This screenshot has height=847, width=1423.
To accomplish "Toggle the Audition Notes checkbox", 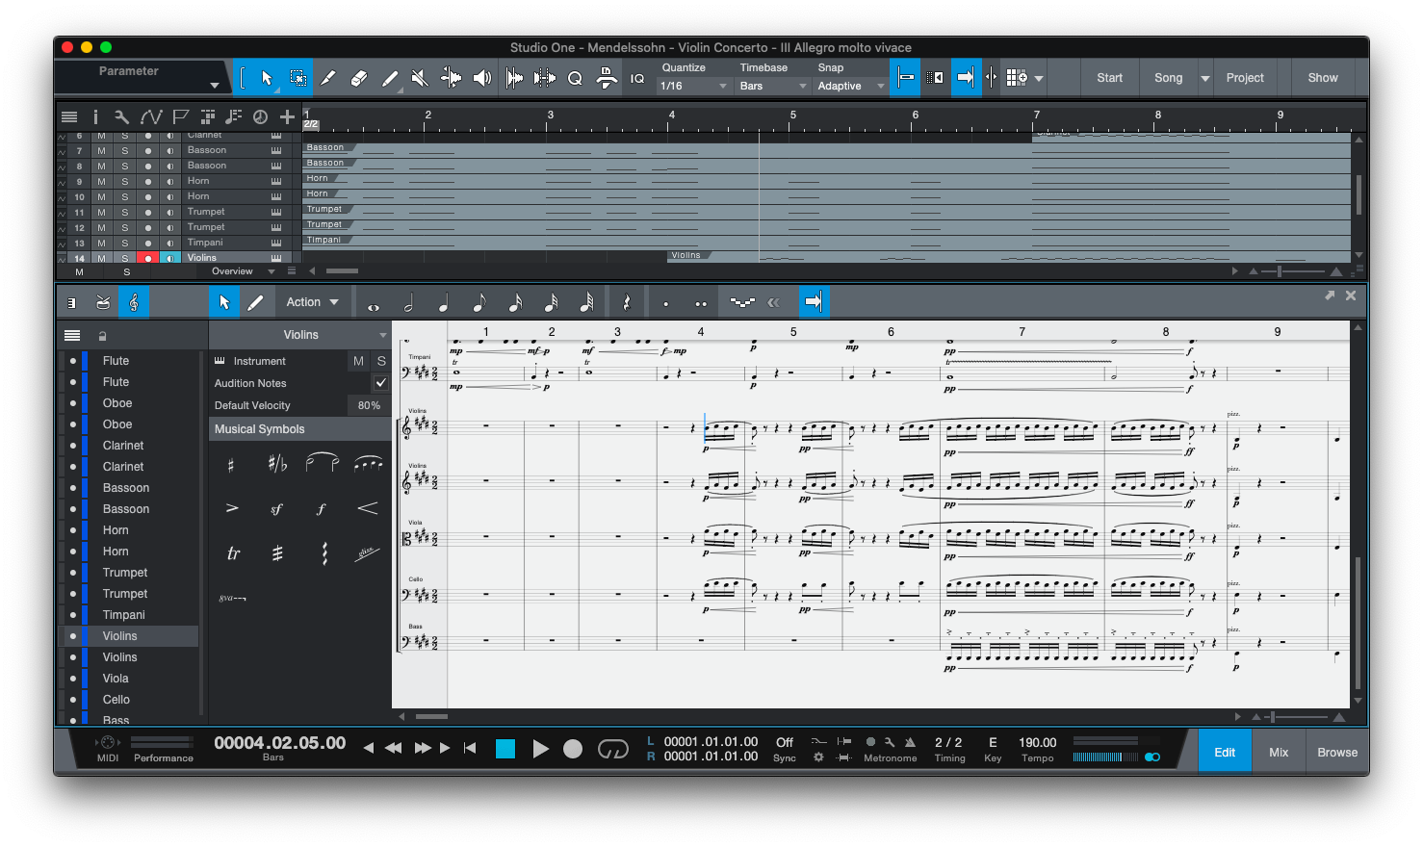I will coord(381,383).
